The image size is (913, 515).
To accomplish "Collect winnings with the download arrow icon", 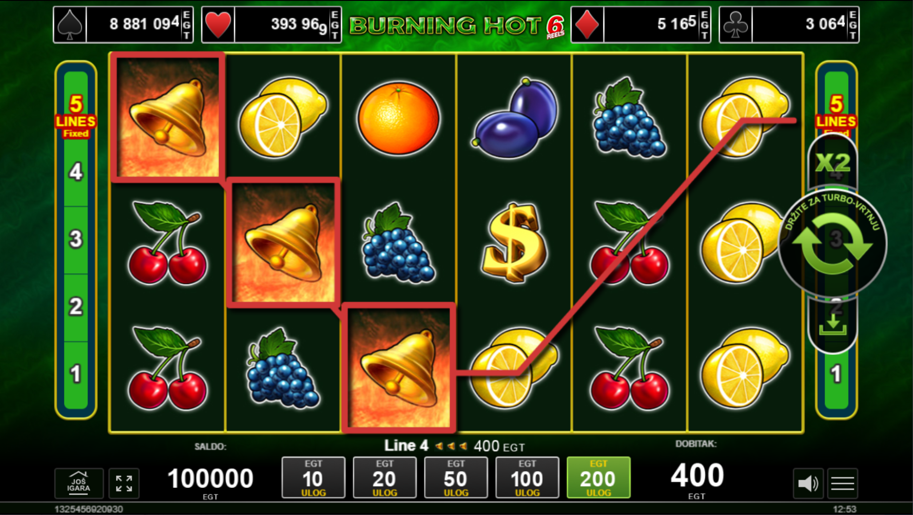I will pos(833,325).
